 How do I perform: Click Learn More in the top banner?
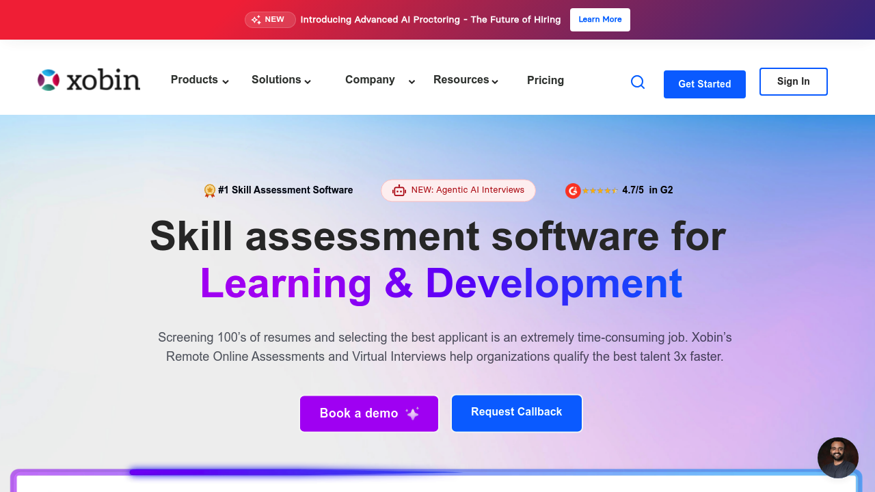pyautogui.click(x=600, y=20)
